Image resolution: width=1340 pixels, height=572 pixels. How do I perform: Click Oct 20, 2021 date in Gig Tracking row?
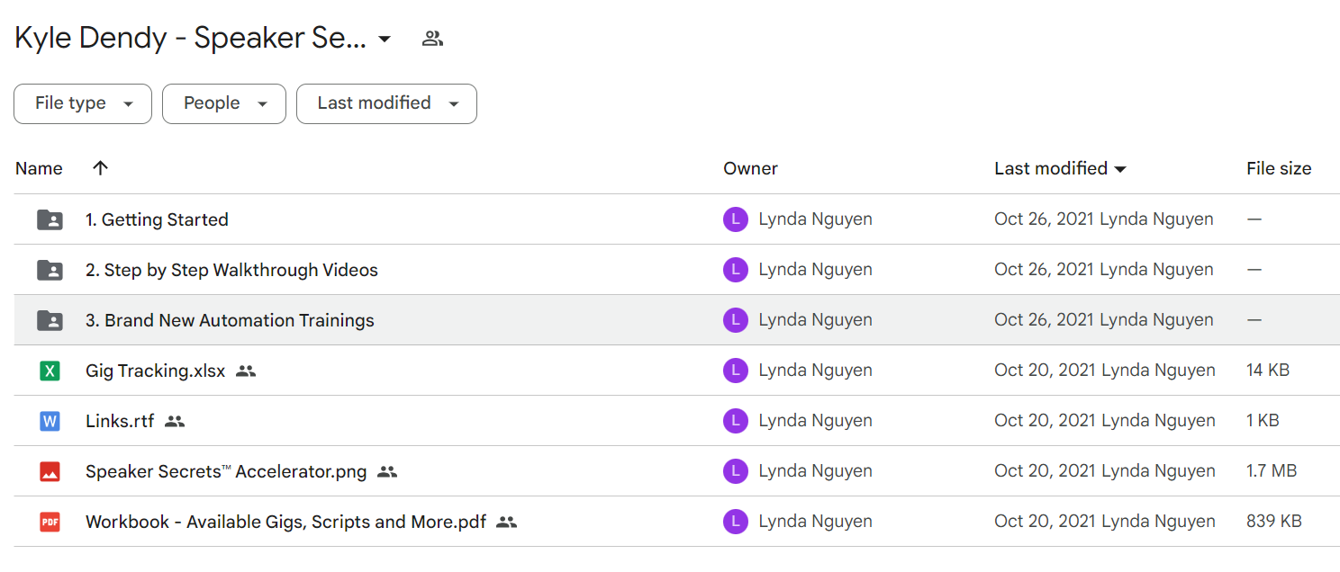tap(1046, 371)
